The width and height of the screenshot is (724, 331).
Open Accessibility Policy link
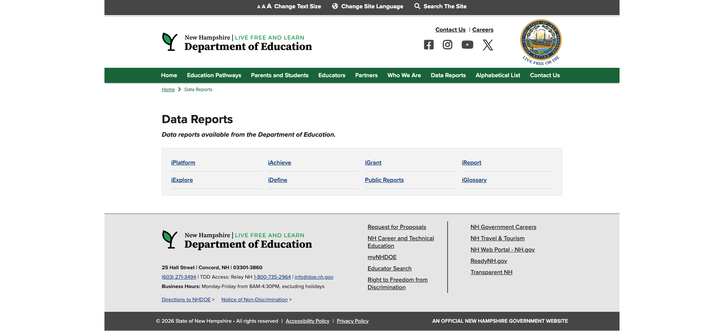point(308,321)
